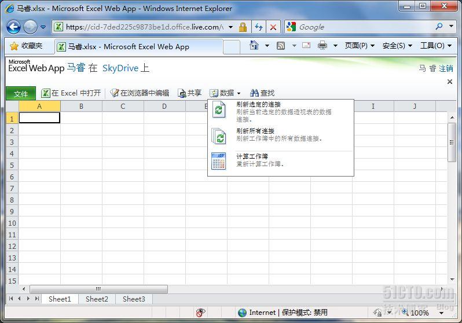Go to last sheet navigation arrow

(37, 299)
